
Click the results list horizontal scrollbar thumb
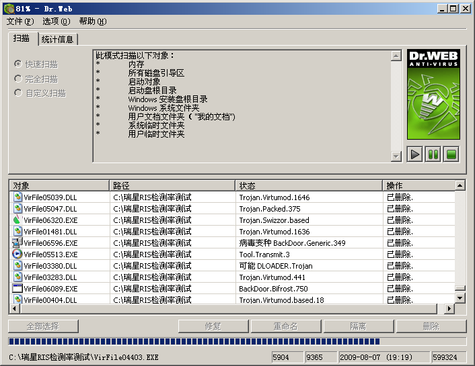pyautogui.click(x=229, y=309)
